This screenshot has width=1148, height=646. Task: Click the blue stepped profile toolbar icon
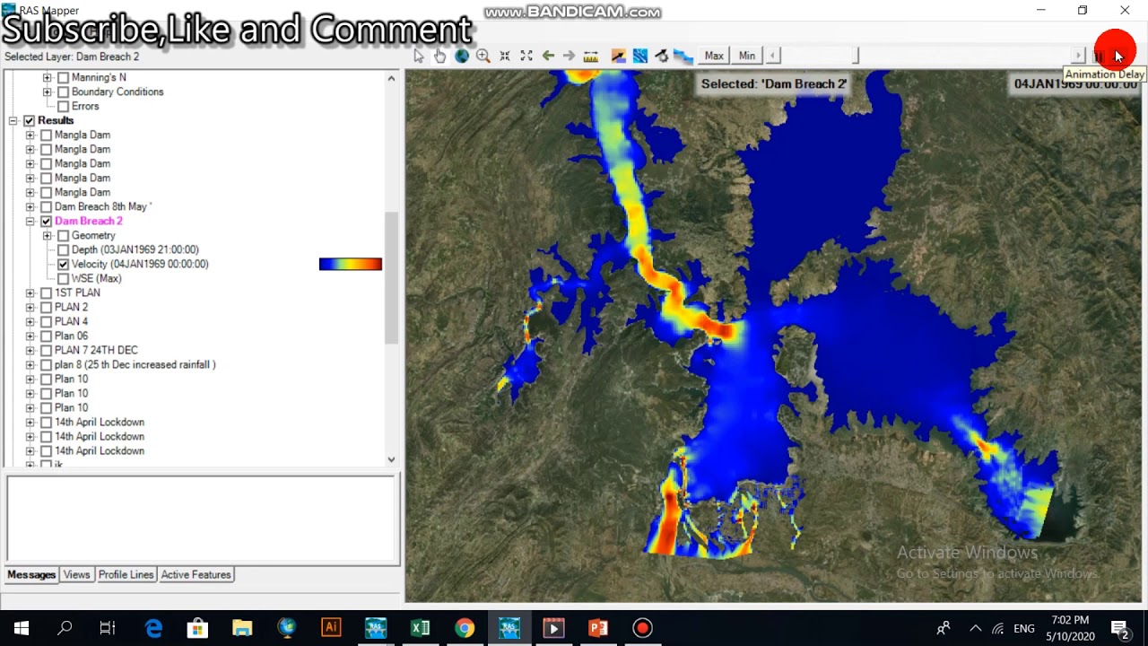[683, 56]
